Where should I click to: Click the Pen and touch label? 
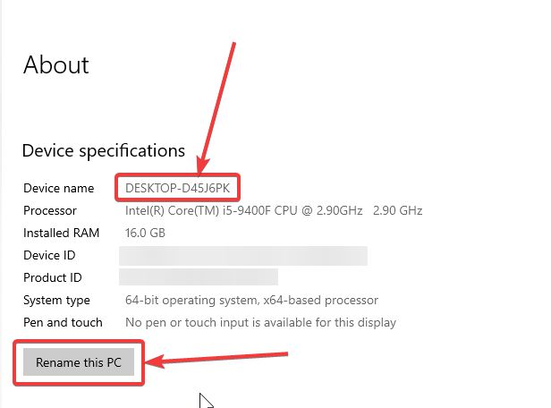coord(63,322)
